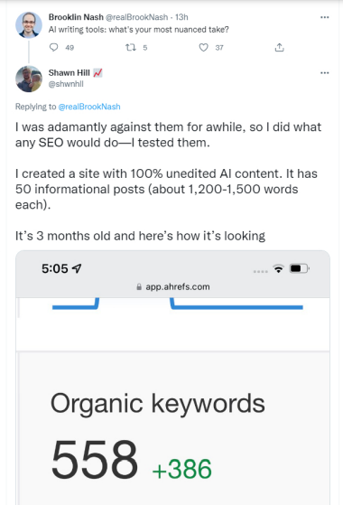
Task: Click the retweet icon on Brooklin's tweet
Action: pos(130,48)
